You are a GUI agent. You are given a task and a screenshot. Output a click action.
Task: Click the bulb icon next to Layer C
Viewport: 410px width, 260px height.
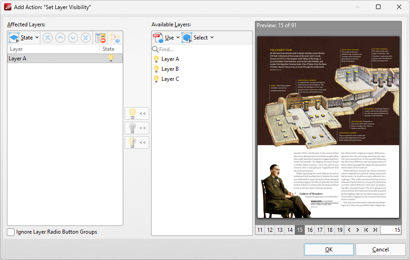tap(156, 79)
